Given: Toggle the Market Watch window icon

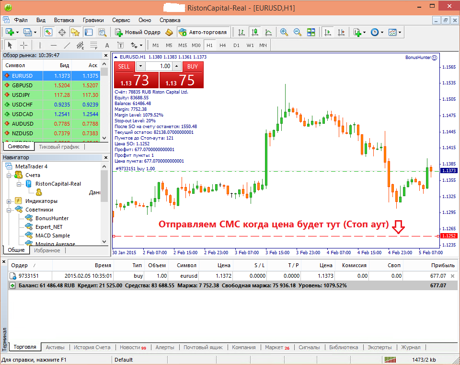Looking at the screenshot, I should (x=48, y=32).
